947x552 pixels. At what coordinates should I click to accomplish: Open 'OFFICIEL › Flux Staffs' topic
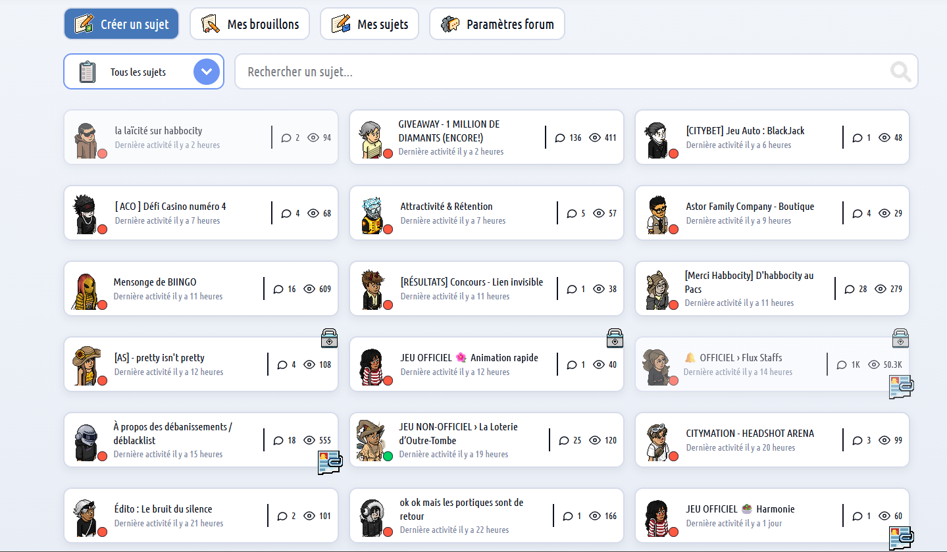pyautogui.click(x=772, y=364)
